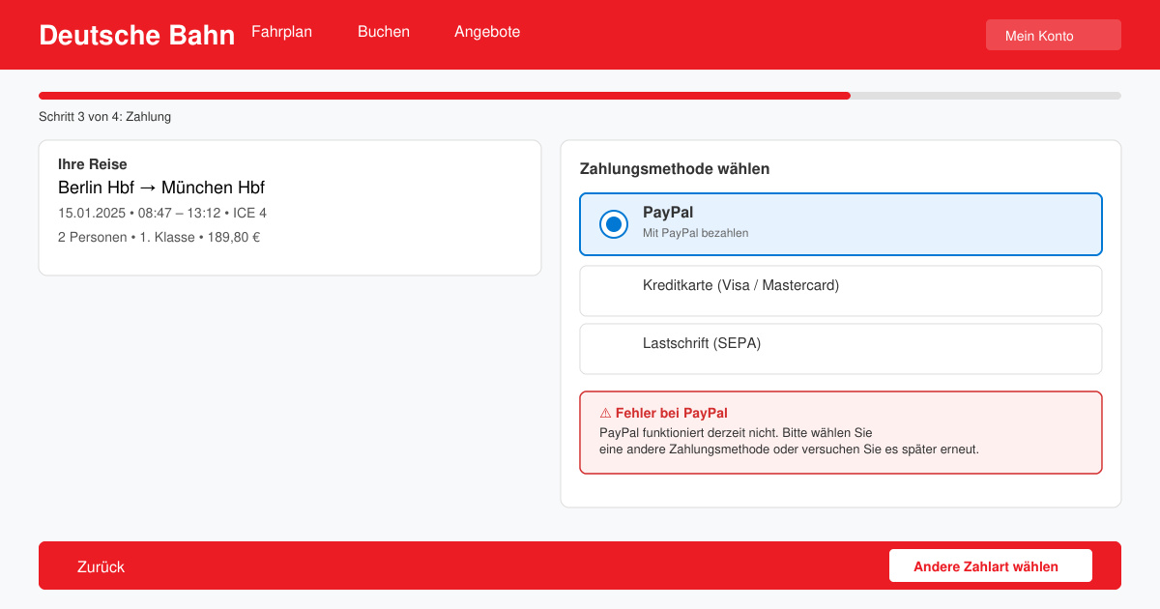
Task: Click the 'Zahlungsmethode wählen' heading
Action: click(675, 169)
